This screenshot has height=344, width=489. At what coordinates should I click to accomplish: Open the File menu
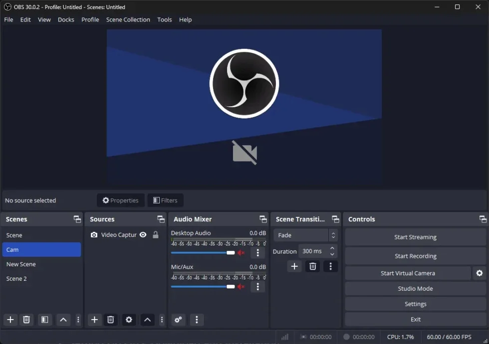coord(9,19)
